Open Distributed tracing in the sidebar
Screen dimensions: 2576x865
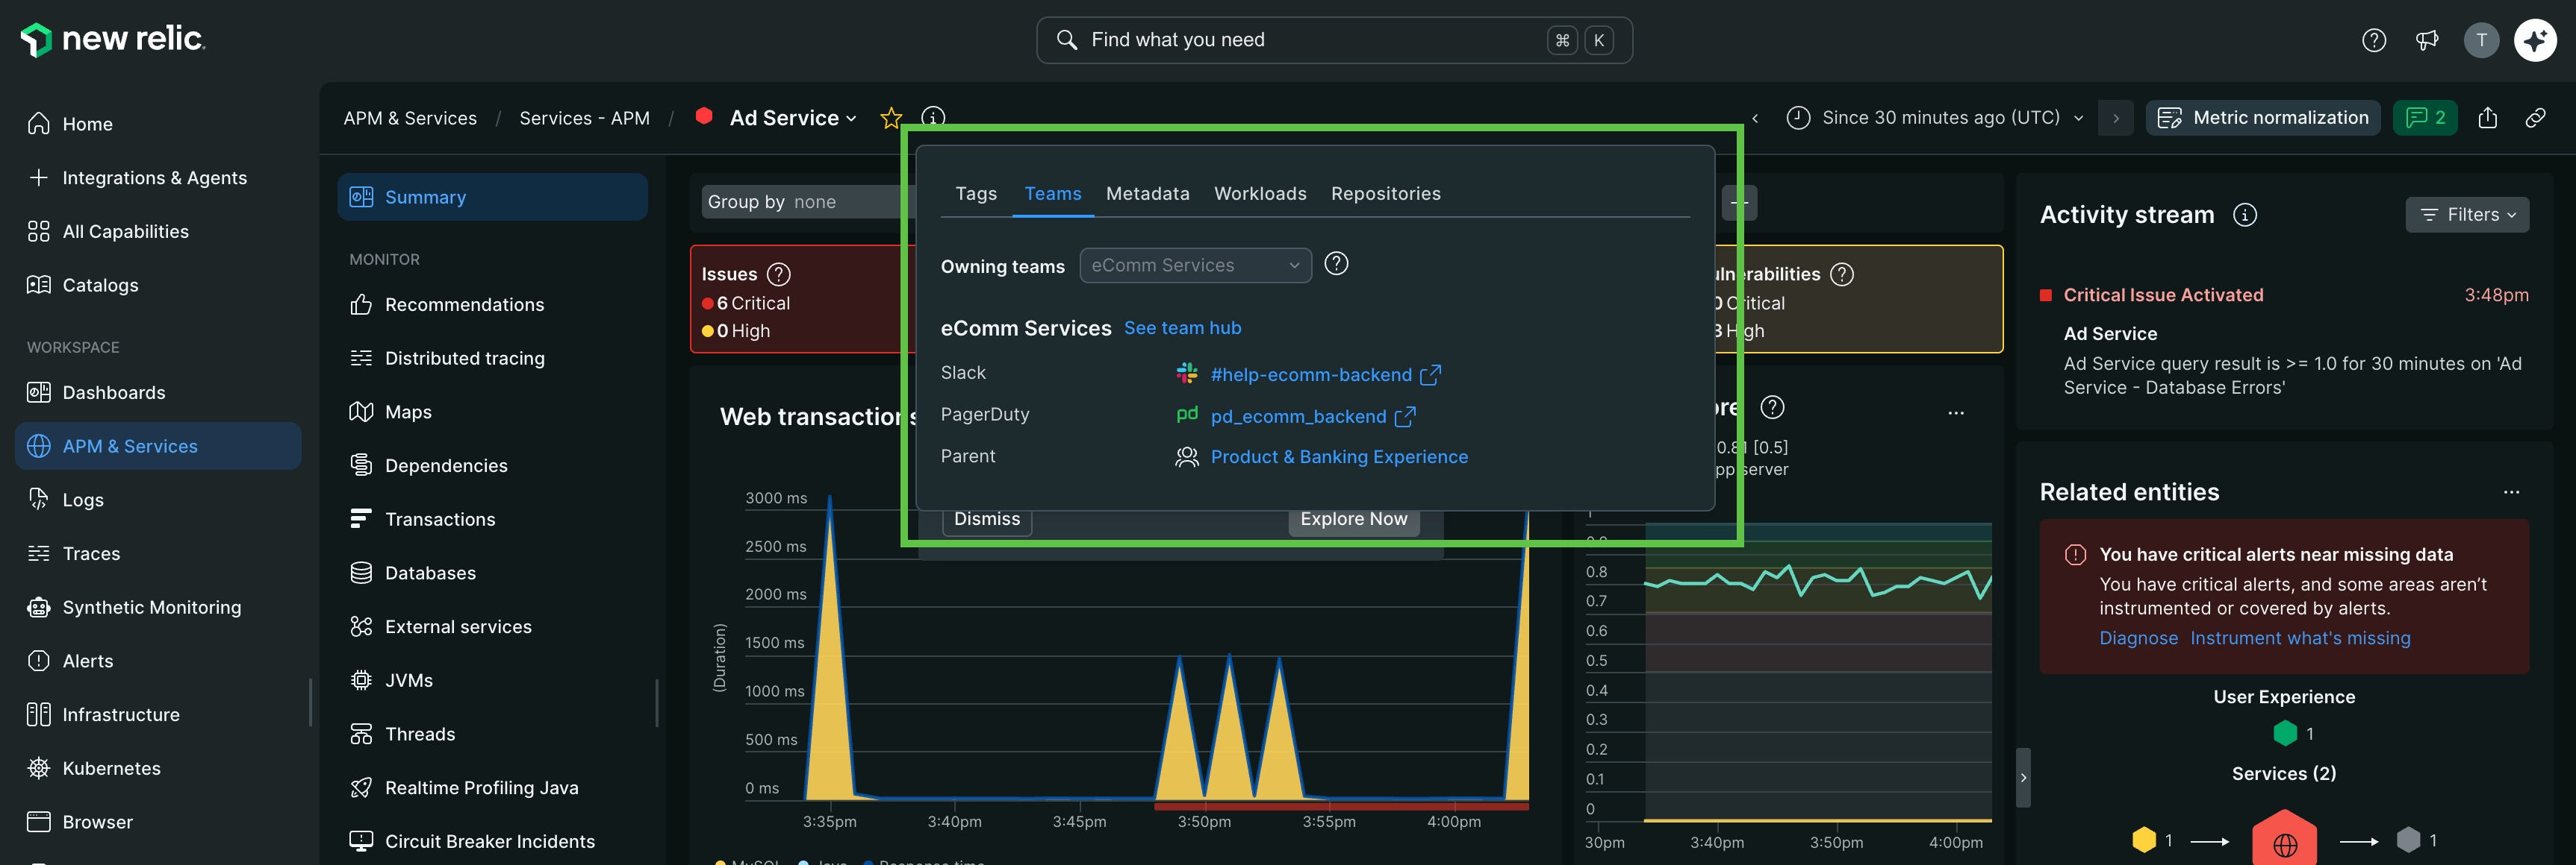[465, 359]
